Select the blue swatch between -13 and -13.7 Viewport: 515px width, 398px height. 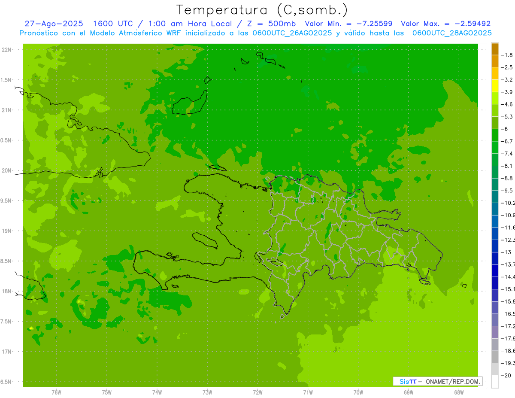(x=495, y=258)
